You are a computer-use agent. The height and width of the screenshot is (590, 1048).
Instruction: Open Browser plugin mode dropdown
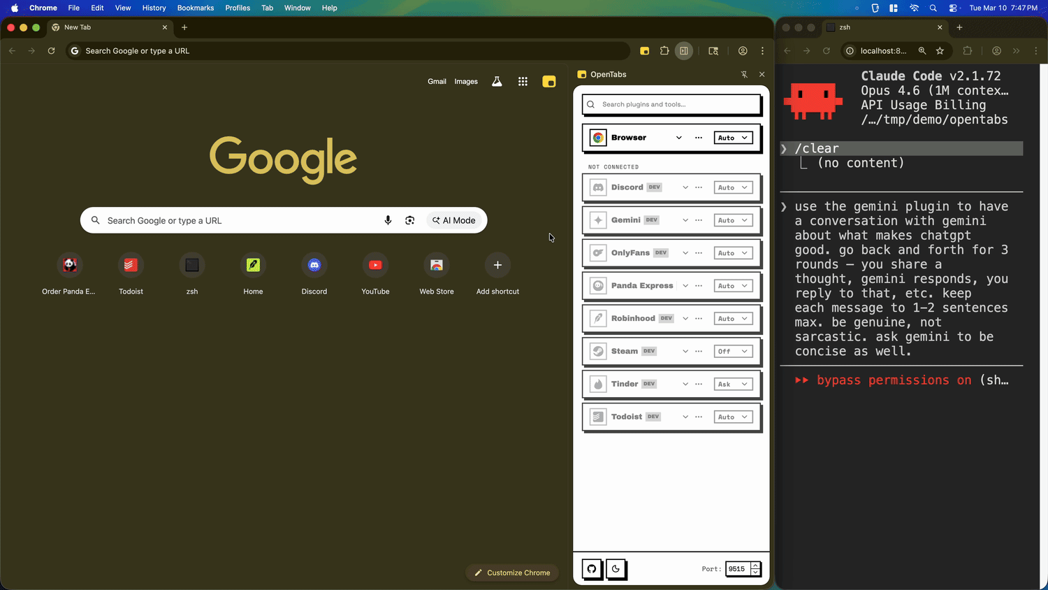pos(733,138)
